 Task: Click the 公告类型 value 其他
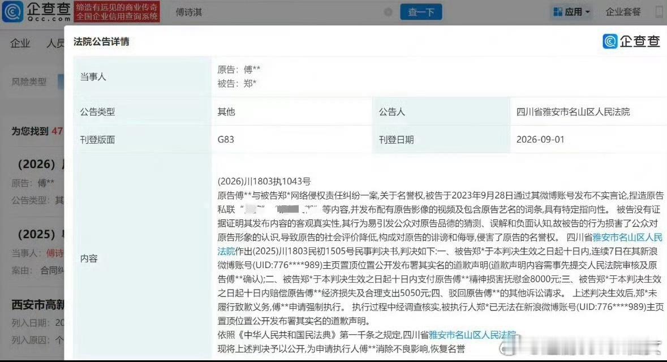click(226, 112)
